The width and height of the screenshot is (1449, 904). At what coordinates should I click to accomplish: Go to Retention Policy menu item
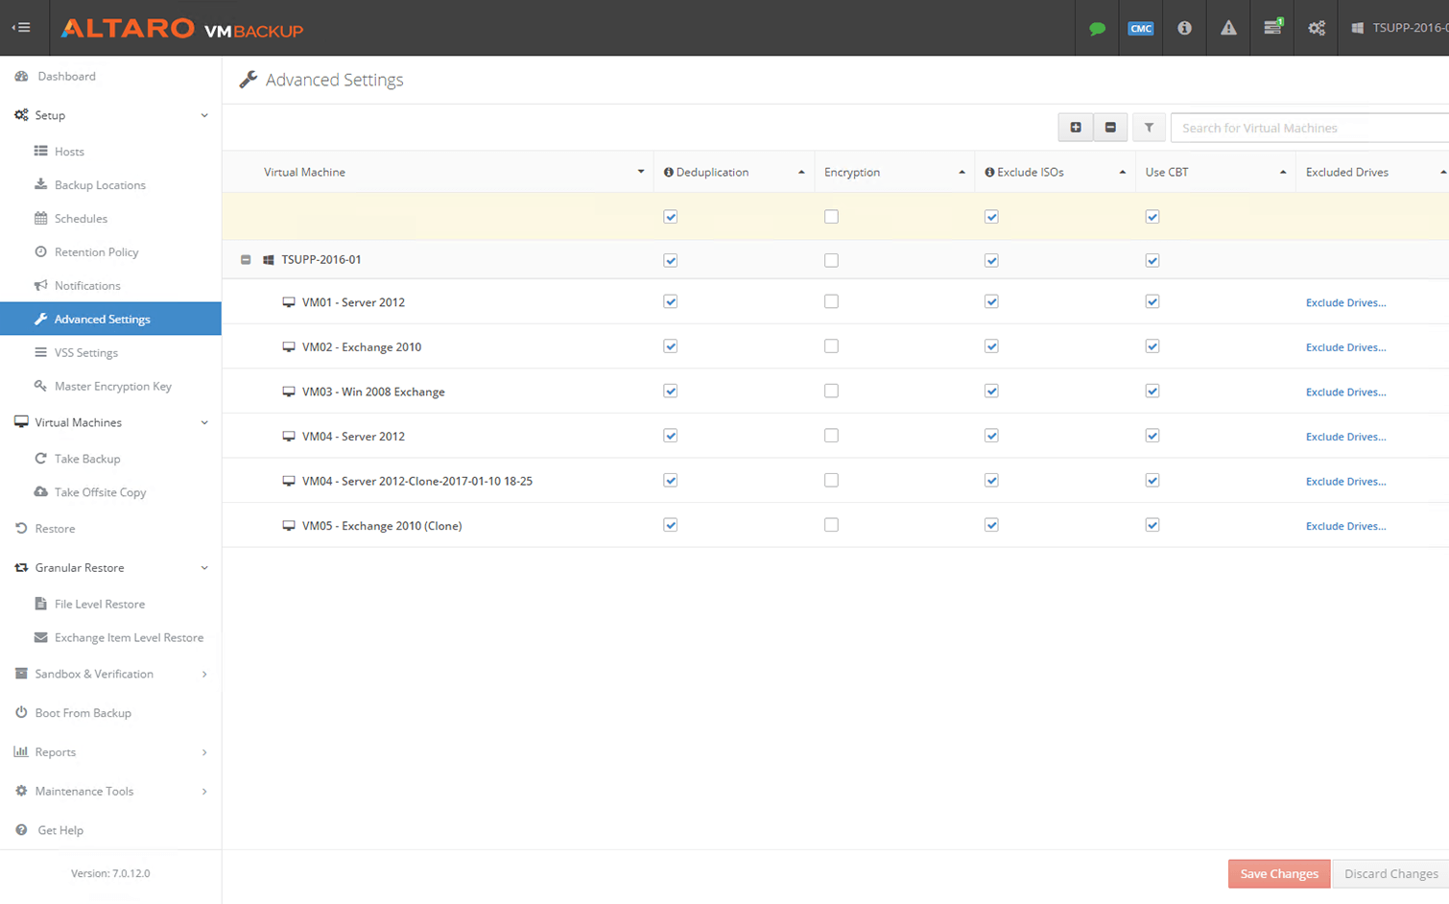pyautogui.click(x=96, y=252)
